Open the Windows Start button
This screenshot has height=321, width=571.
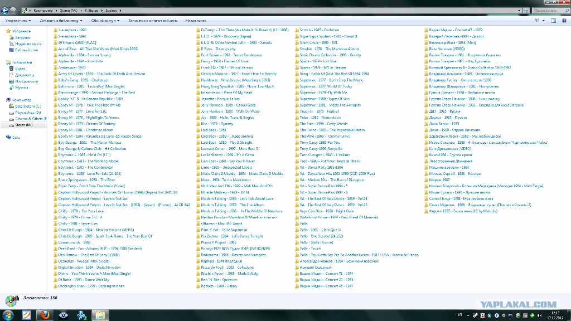(x=8, y=315)
